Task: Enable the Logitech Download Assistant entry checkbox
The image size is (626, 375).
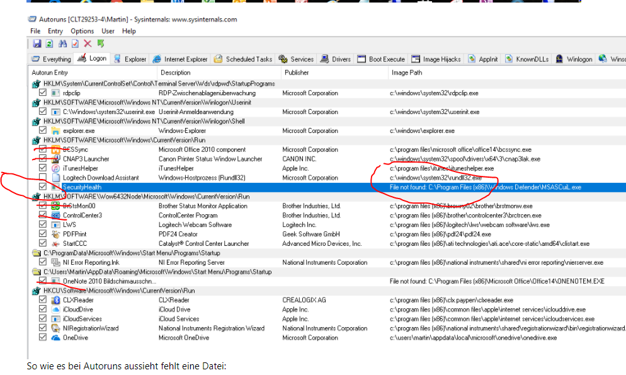Action: [x=43, y=177]
